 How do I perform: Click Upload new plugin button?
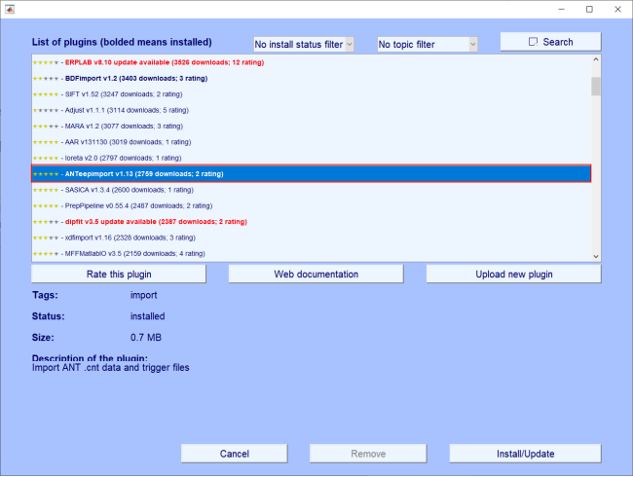(x=514, y=274)
